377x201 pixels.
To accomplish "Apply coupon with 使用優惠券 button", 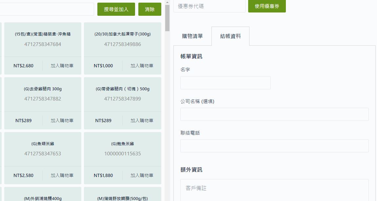I will [267, 6].
